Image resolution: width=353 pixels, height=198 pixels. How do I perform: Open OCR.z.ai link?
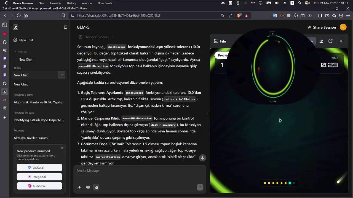coord(39,167)
